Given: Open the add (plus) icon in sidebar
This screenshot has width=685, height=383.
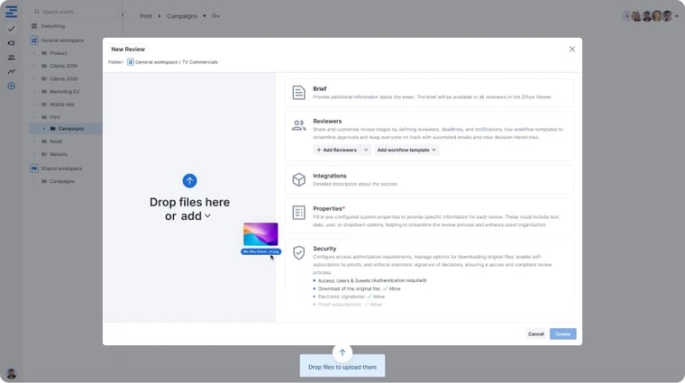Looking at the screenshot, I should (11, 86).
